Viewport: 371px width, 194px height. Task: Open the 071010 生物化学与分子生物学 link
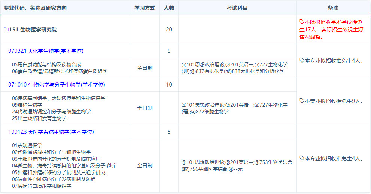[x=57, y=85]
